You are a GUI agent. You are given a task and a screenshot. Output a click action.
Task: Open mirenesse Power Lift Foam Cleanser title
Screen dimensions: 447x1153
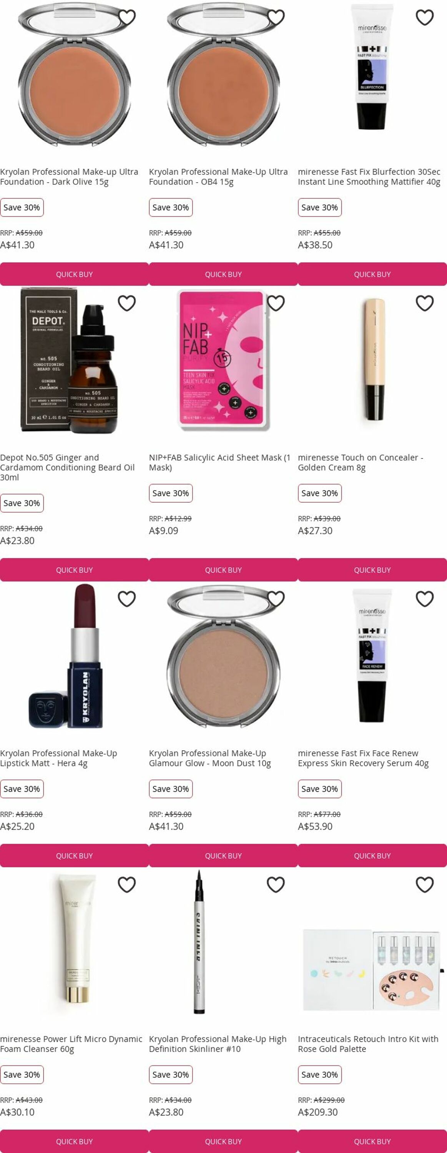pyautogui.click(x=71, y=1044)
